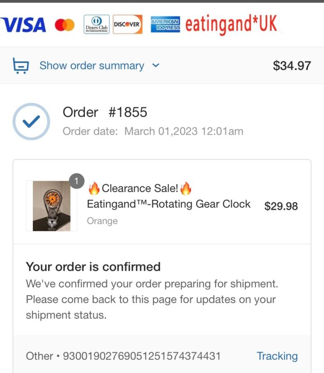Screen dimensions: 324x373
Task: Expand the order summary chevron
Action: (x=156, y=66)
